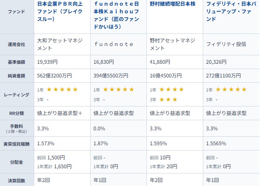Click the 41,880円 基準価額 value

[x=162, y=62]
